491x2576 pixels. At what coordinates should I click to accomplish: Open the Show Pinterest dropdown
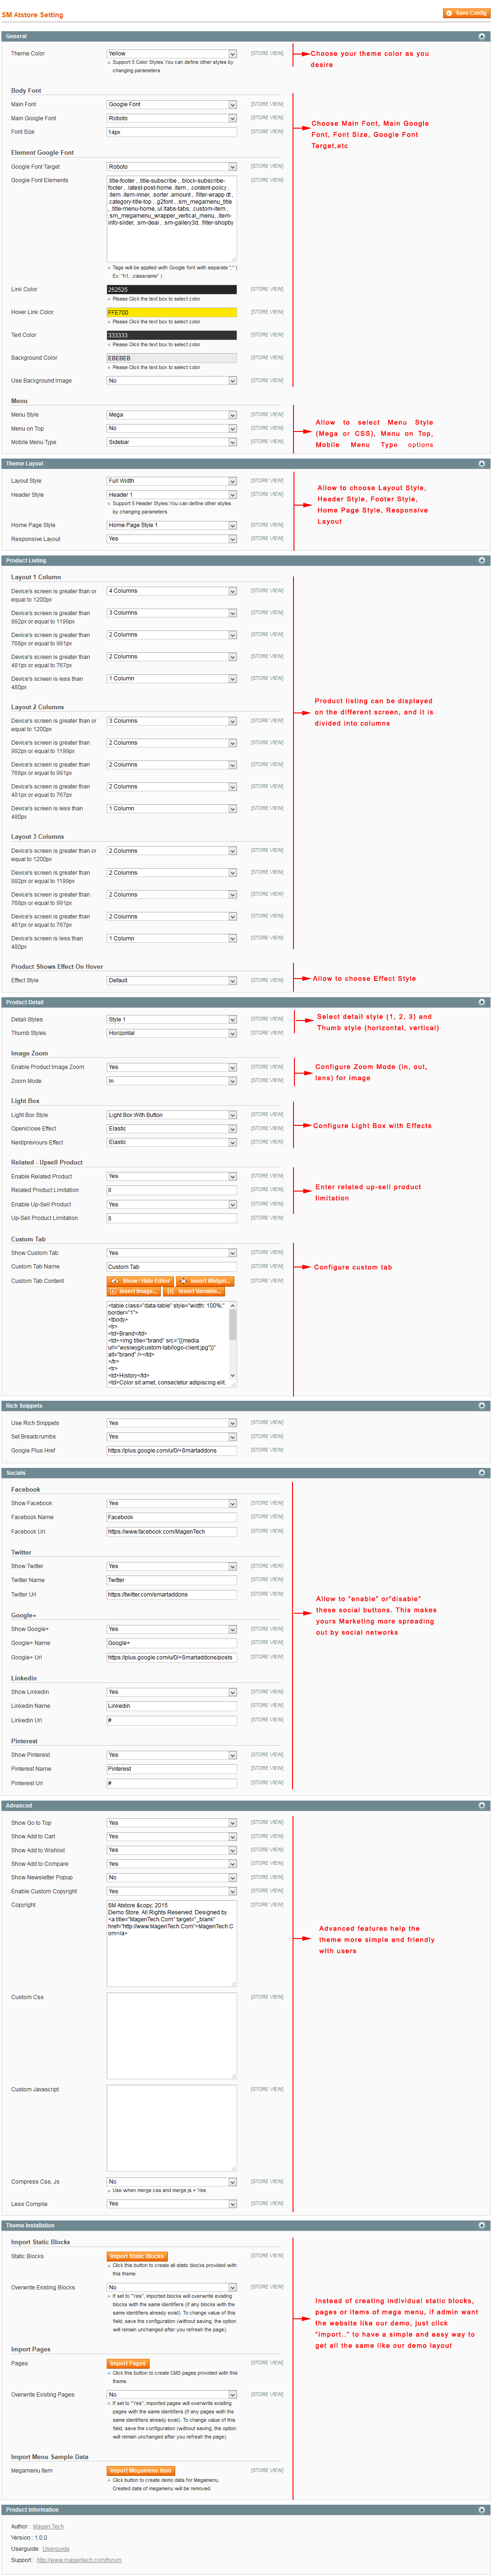(x=172, y=1755)
